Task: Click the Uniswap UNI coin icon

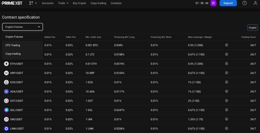Action: click(x=6, y=119)
